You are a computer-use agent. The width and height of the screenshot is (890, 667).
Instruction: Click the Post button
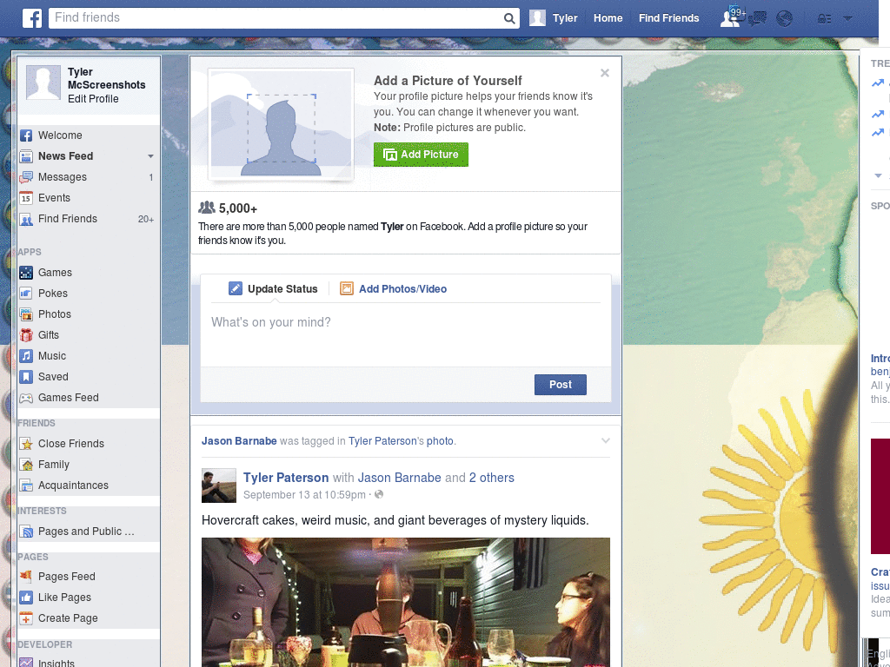click(560, 385)
